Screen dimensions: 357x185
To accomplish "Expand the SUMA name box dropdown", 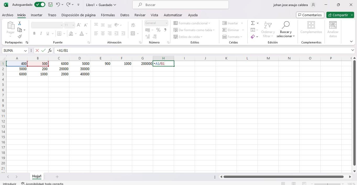I will [x=25, y=51].
